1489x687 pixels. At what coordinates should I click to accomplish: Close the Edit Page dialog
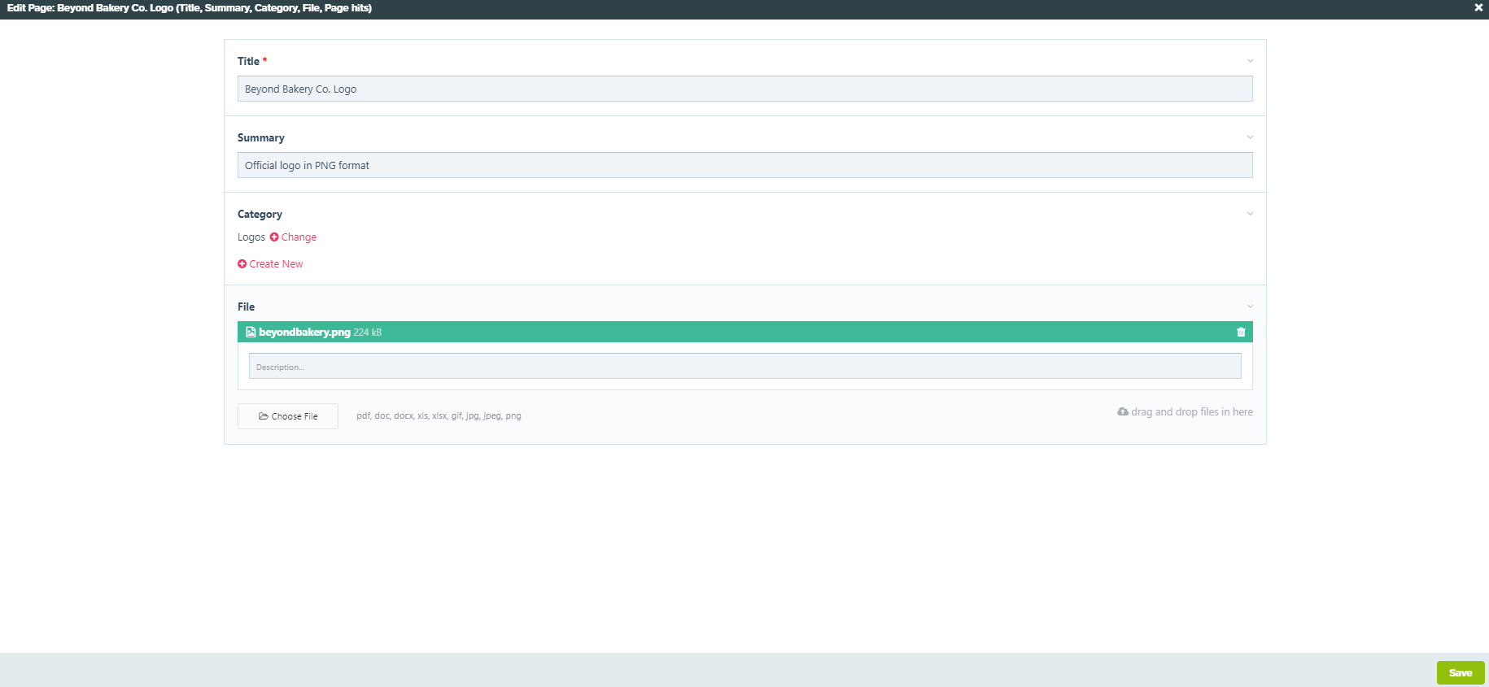coord(1478,8)
